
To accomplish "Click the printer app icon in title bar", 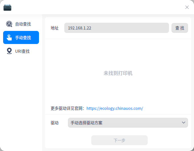I will 7,7.
